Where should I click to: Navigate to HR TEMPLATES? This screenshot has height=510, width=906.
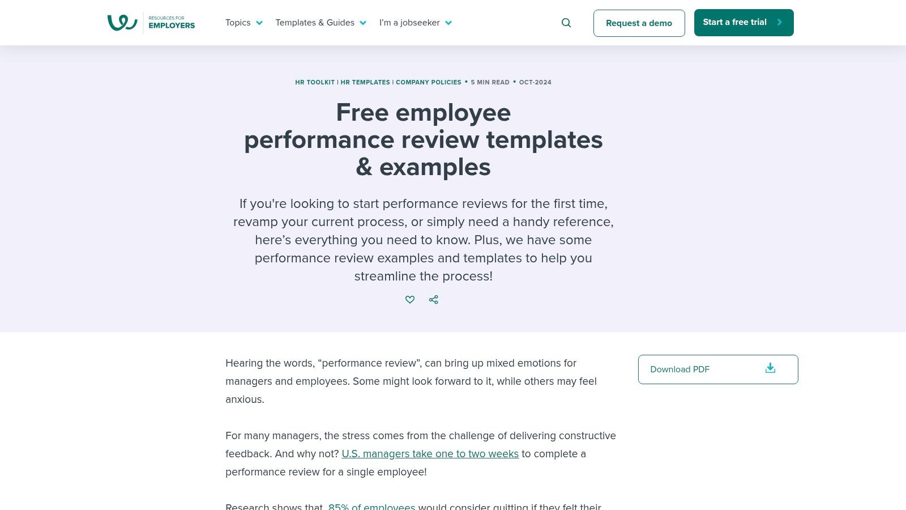[365, 82]
